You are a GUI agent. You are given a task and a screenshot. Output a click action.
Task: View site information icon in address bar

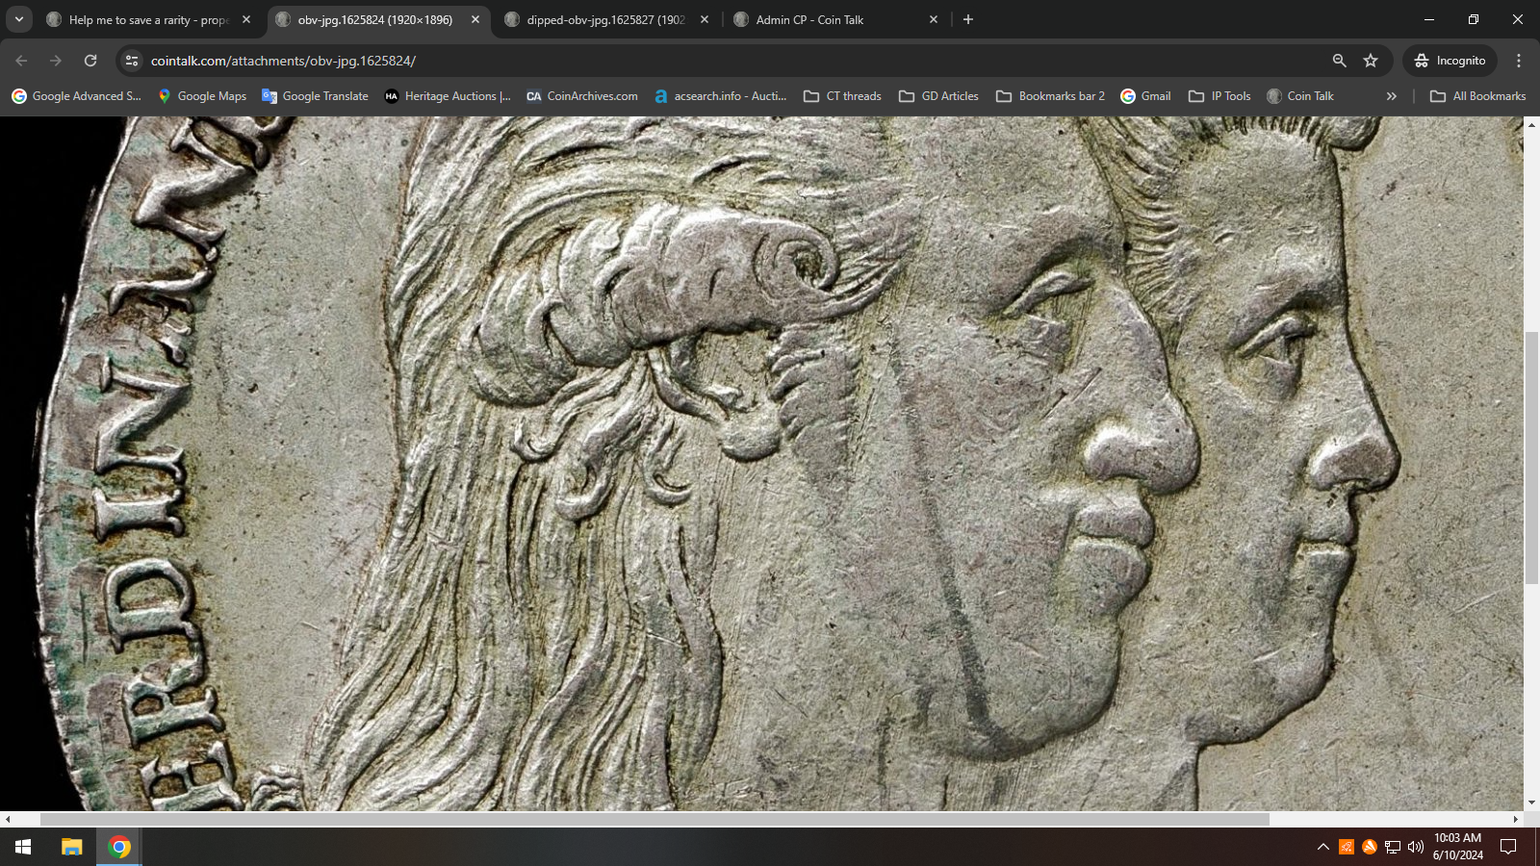click(x=133, y=61)
